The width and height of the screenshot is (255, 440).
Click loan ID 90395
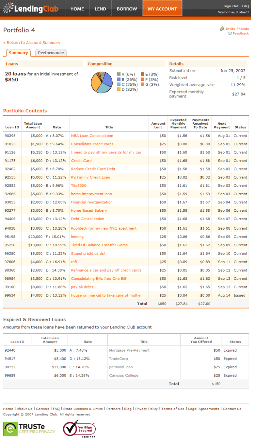point(10,136)
